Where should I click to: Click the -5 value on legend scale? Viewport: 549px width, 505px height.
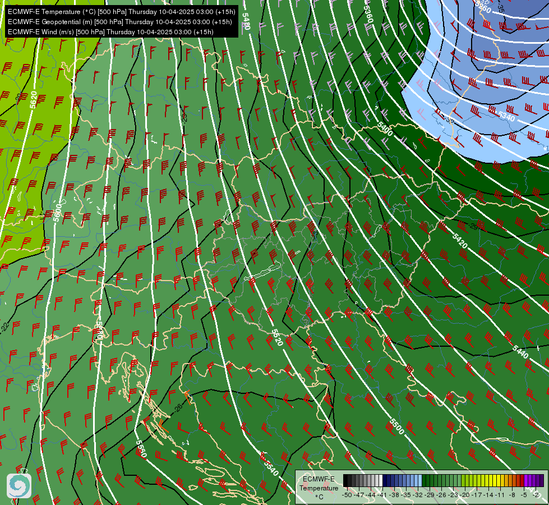524,495
